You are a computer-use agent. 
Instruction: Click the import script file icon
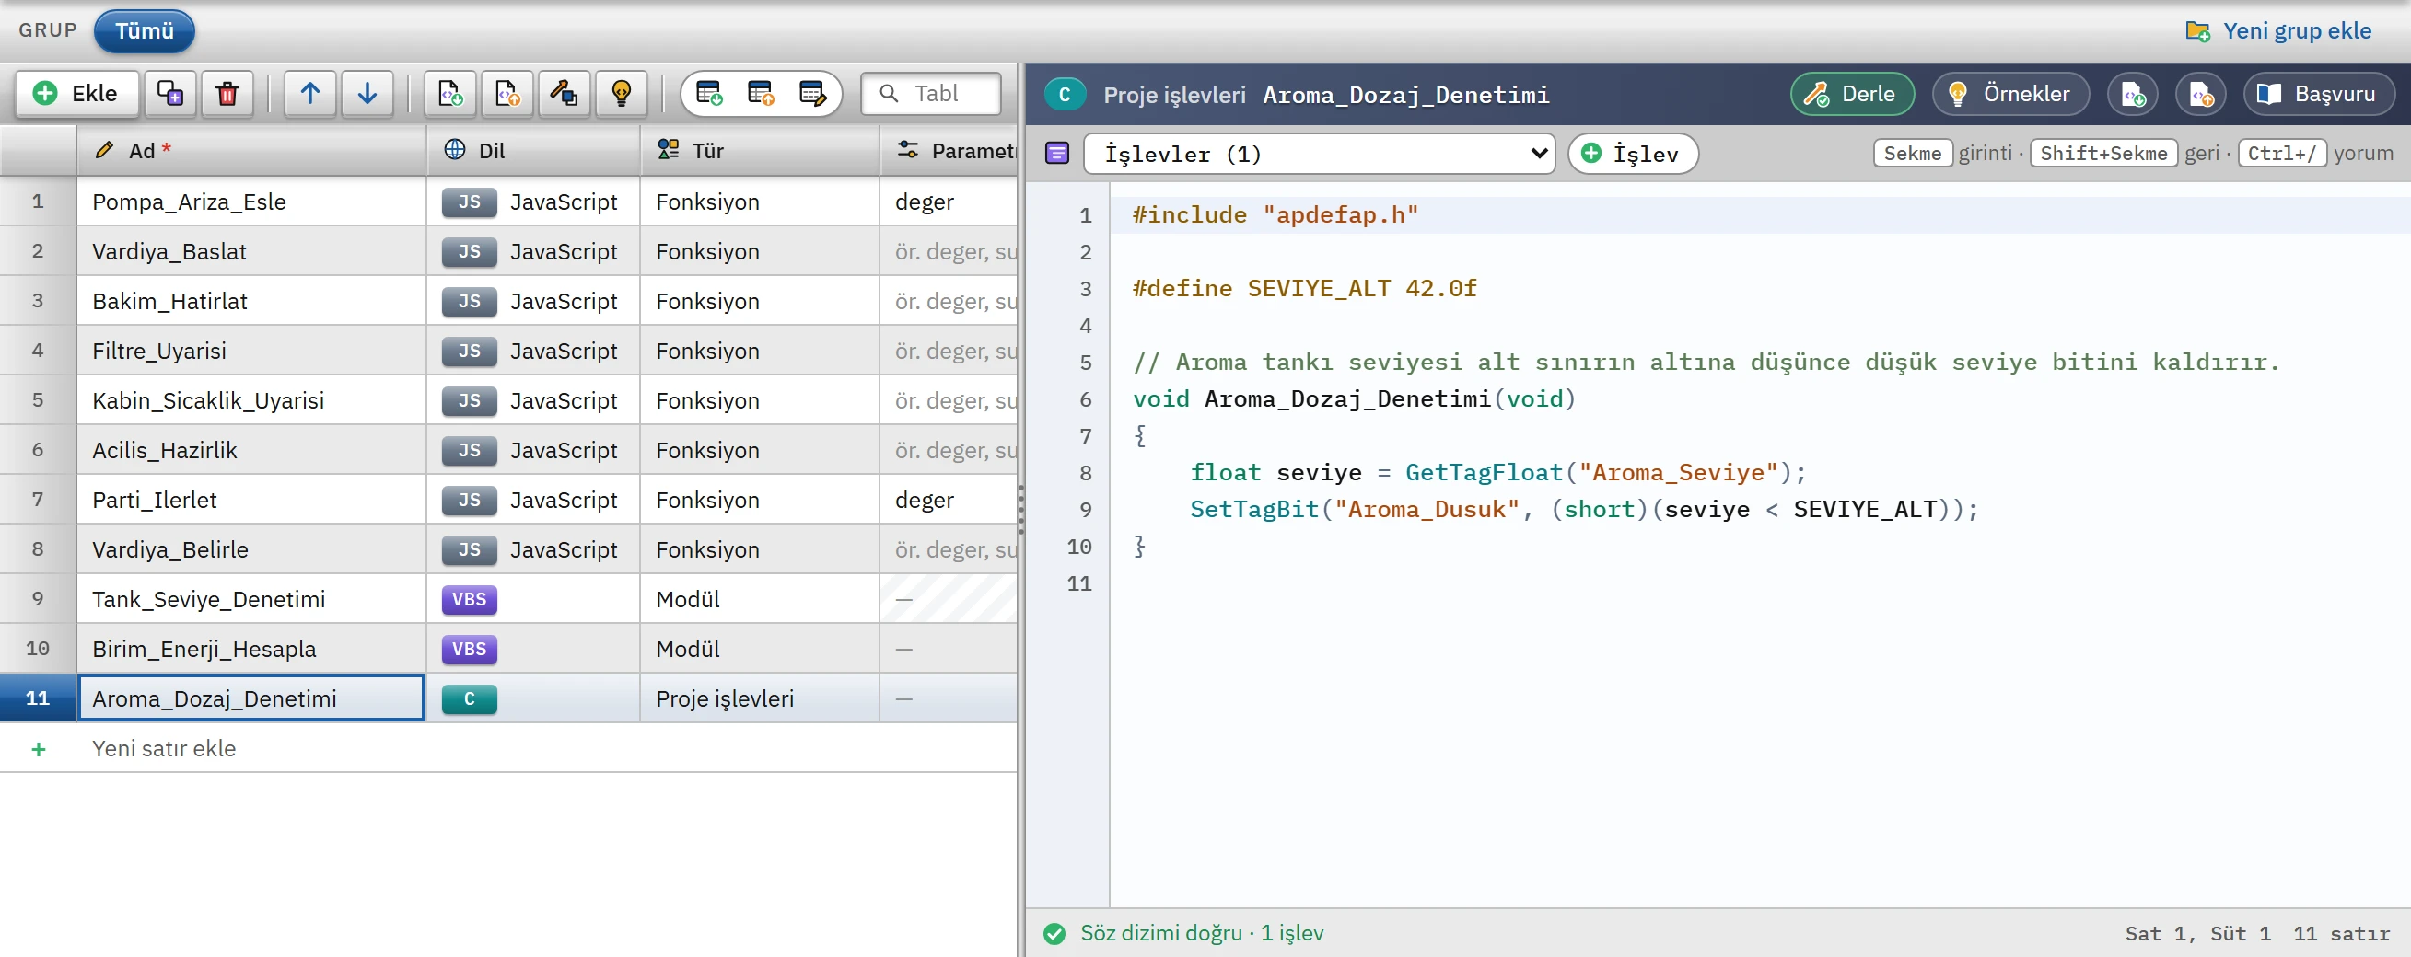[450, 94]
